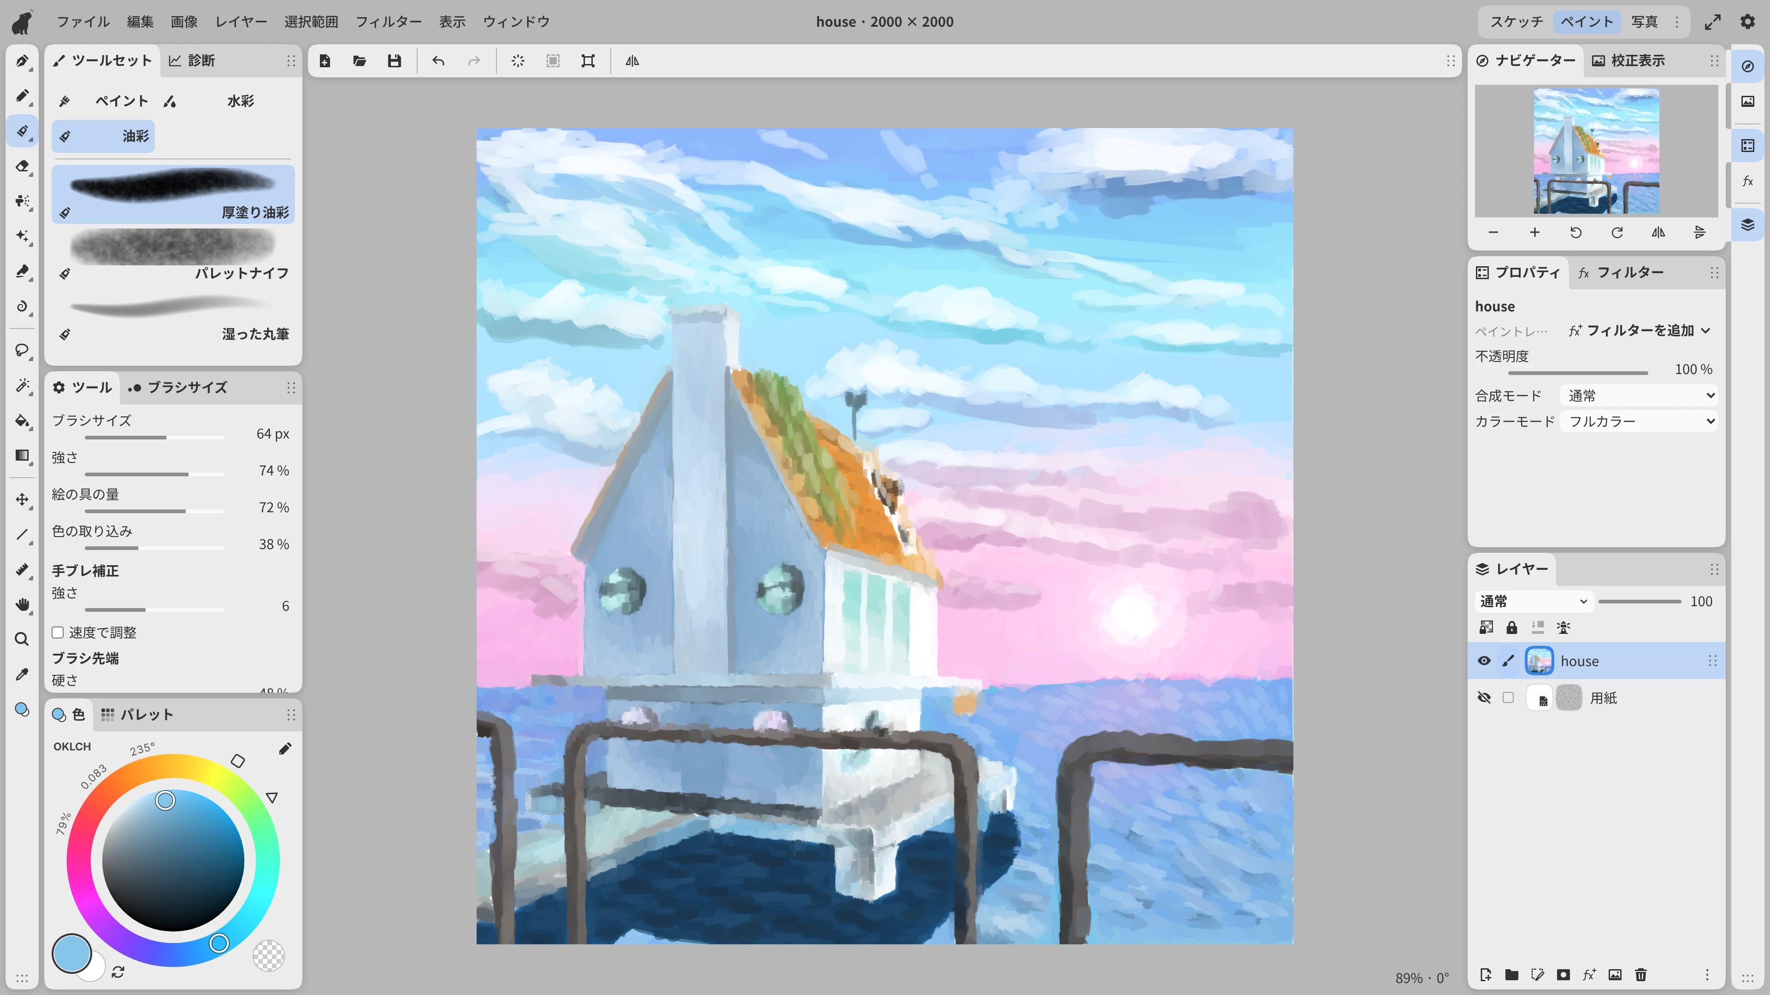Switch to 写真 workspace
The height and width of the screenshot is (995, 1770).
[1644, 21]
